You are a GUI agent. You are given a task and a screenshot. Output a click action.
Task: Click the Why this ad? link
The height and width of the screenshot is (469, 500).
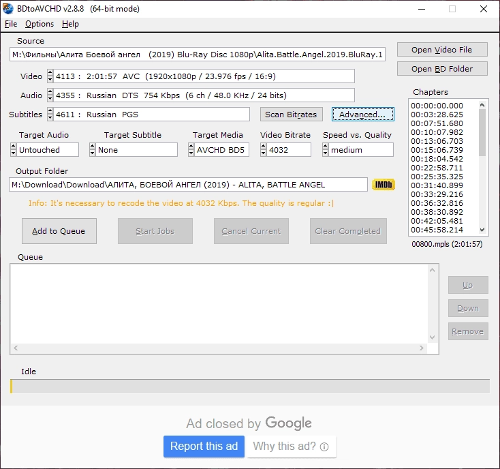(x=291, y=447)
